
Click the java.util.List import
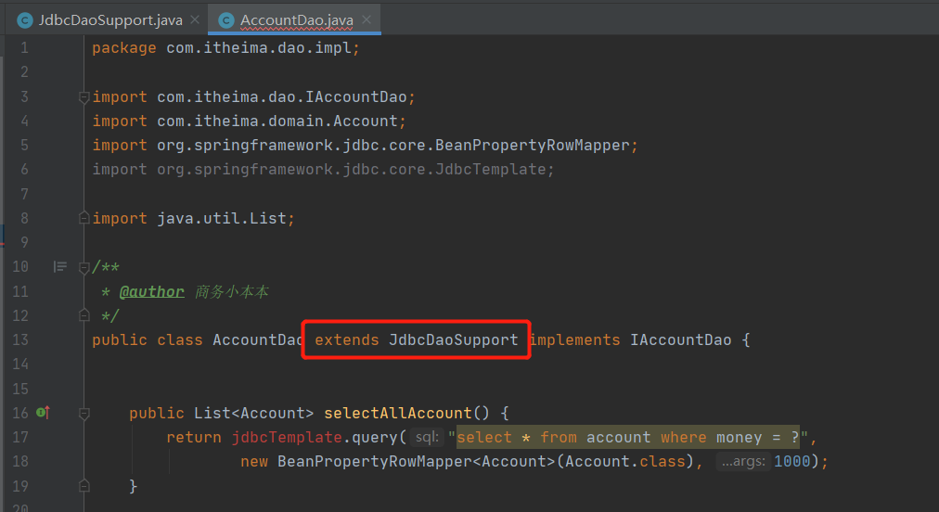pos(222,219)
